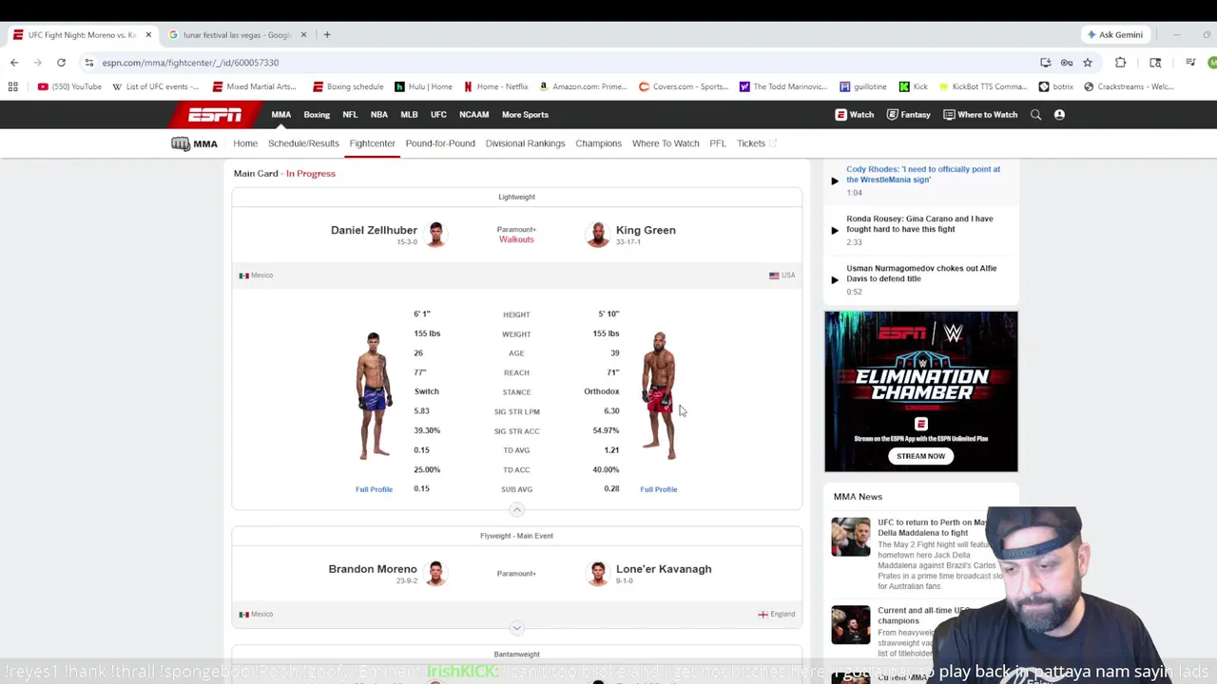Image resolution: width=1217 pixels, height=684 pixels.
Task: Click the Paramount+ Walkouts status
Action: click(x=516, y=235)
